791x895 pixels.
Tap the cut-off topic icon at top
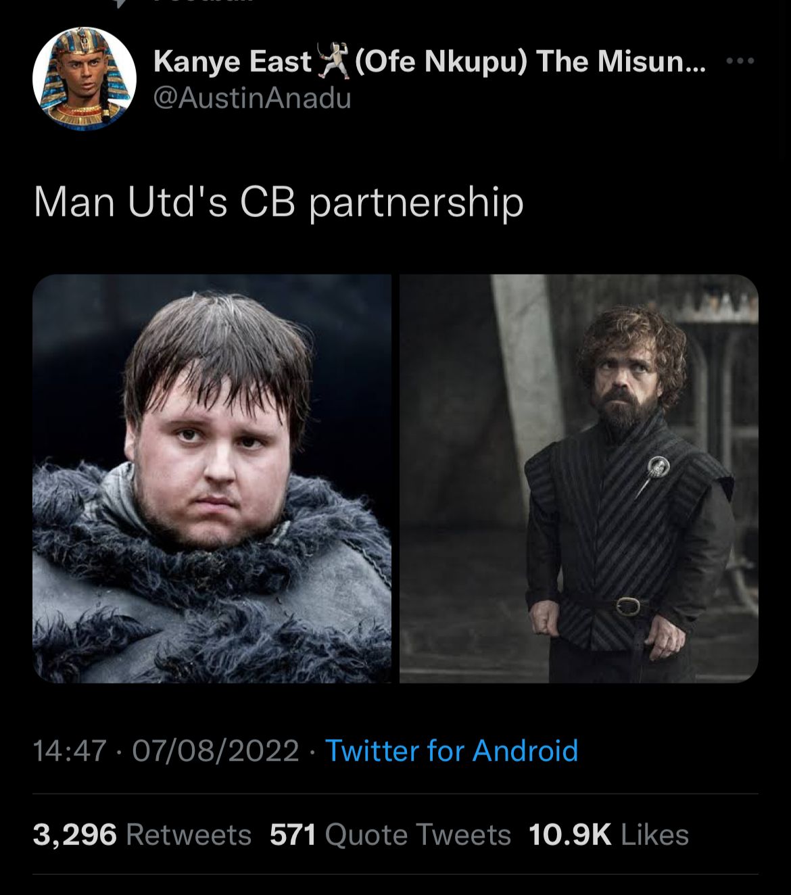[x=120, y=3]
